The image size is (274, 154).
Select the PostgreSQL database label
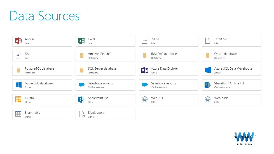click(x=40, y=68)
